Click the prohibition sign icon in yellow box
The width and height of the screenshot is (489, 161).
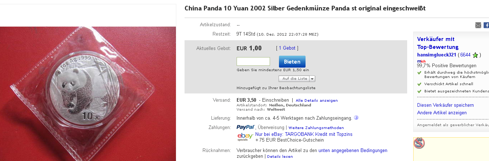[x=419, y=143]
